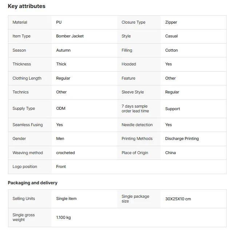The width and height of the screenshot is (232, 233).
Task: Click the Front logo position value
Action: coord(61,166)
